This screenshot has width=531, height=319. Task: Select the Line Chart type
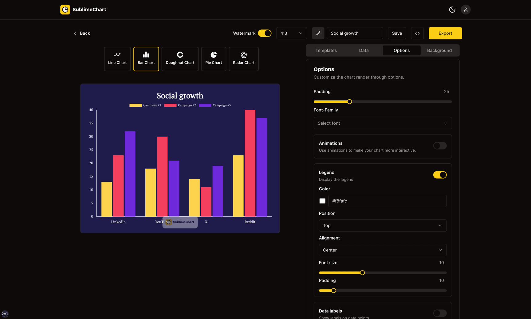117,59
